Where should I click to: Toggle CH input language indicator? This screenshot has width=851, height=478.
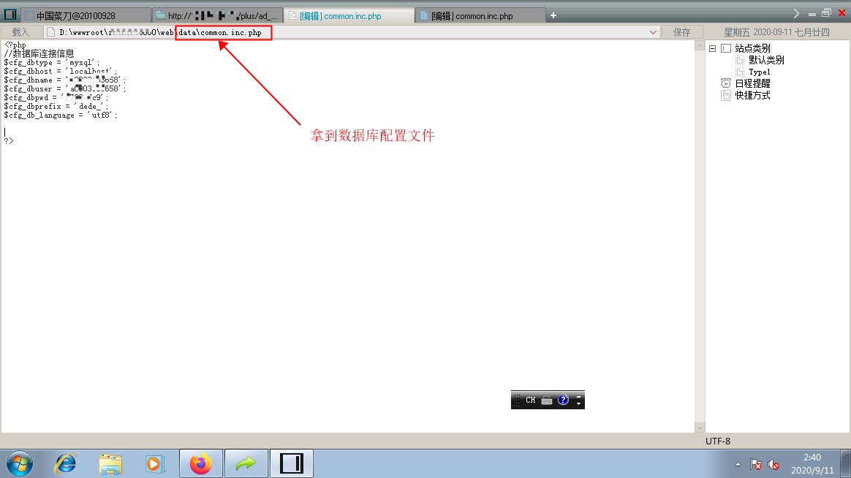pos(530,400)
